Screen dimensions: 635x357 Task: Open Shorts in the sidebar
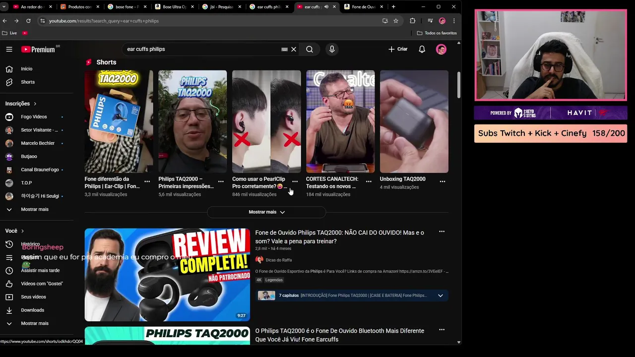pos(27,82)
